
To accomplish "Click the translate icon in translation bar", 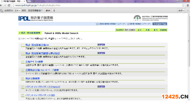I will [x=2, y=10].
